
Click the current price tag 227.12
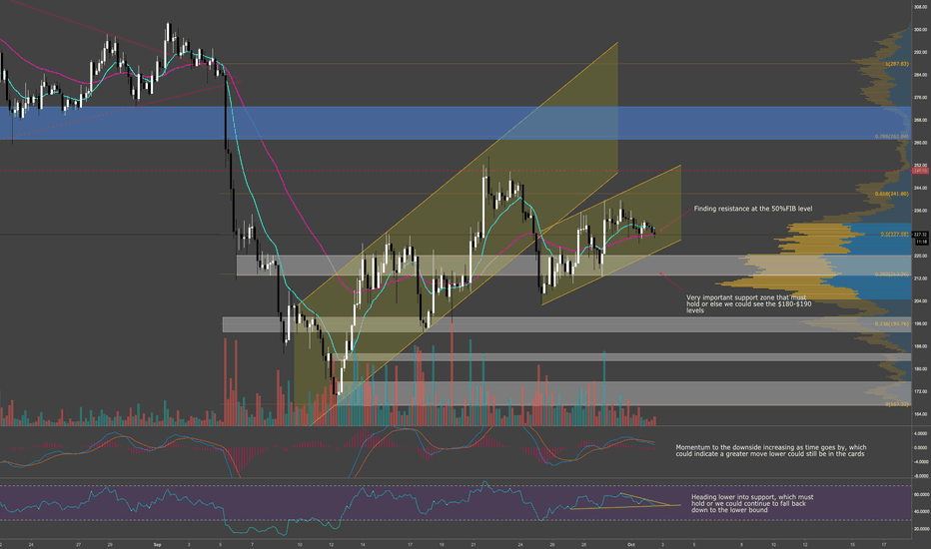pos(921,235)
